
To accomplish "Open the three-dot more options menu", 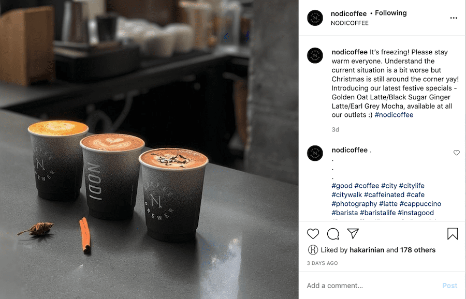I will pos(454,18).
